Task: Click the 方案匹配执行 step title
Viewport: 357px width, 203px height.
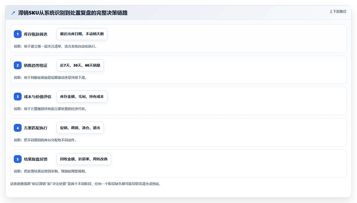Action: tap(36, 128)
